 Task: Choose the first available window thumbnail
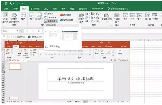pos(53,36)
